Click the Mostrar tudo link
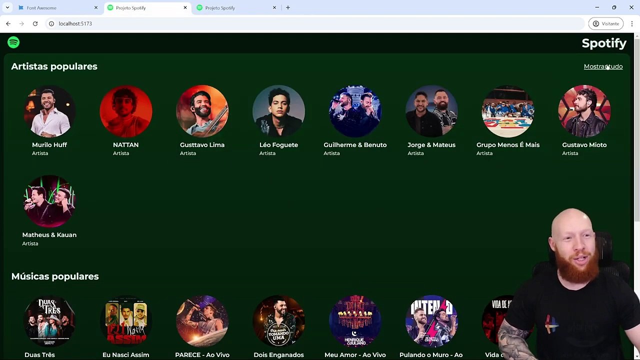 coord(603,66)
